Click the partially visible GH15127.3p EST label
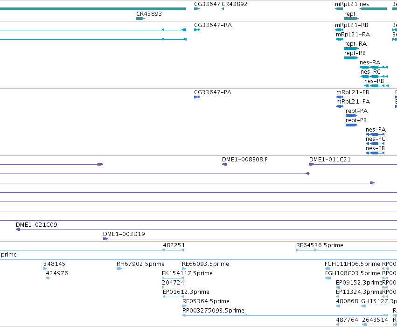Viewport: 397px width, 327px height. click(x=379, y=301)
